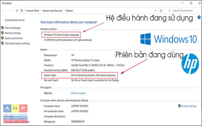Click the HP logo

[x=190, y=64]
